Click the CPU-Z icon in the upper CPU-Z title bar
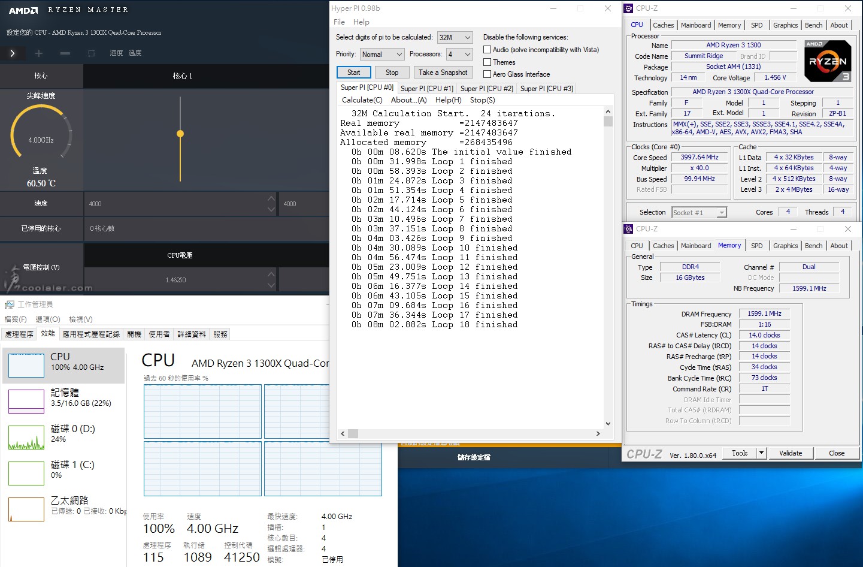Screen dimensions: 863x567 (x=628, y=8)
